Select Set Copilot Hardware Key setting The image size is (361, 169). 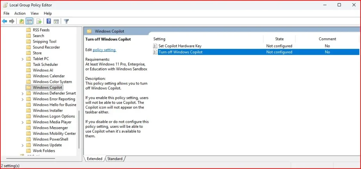(180, 46)
